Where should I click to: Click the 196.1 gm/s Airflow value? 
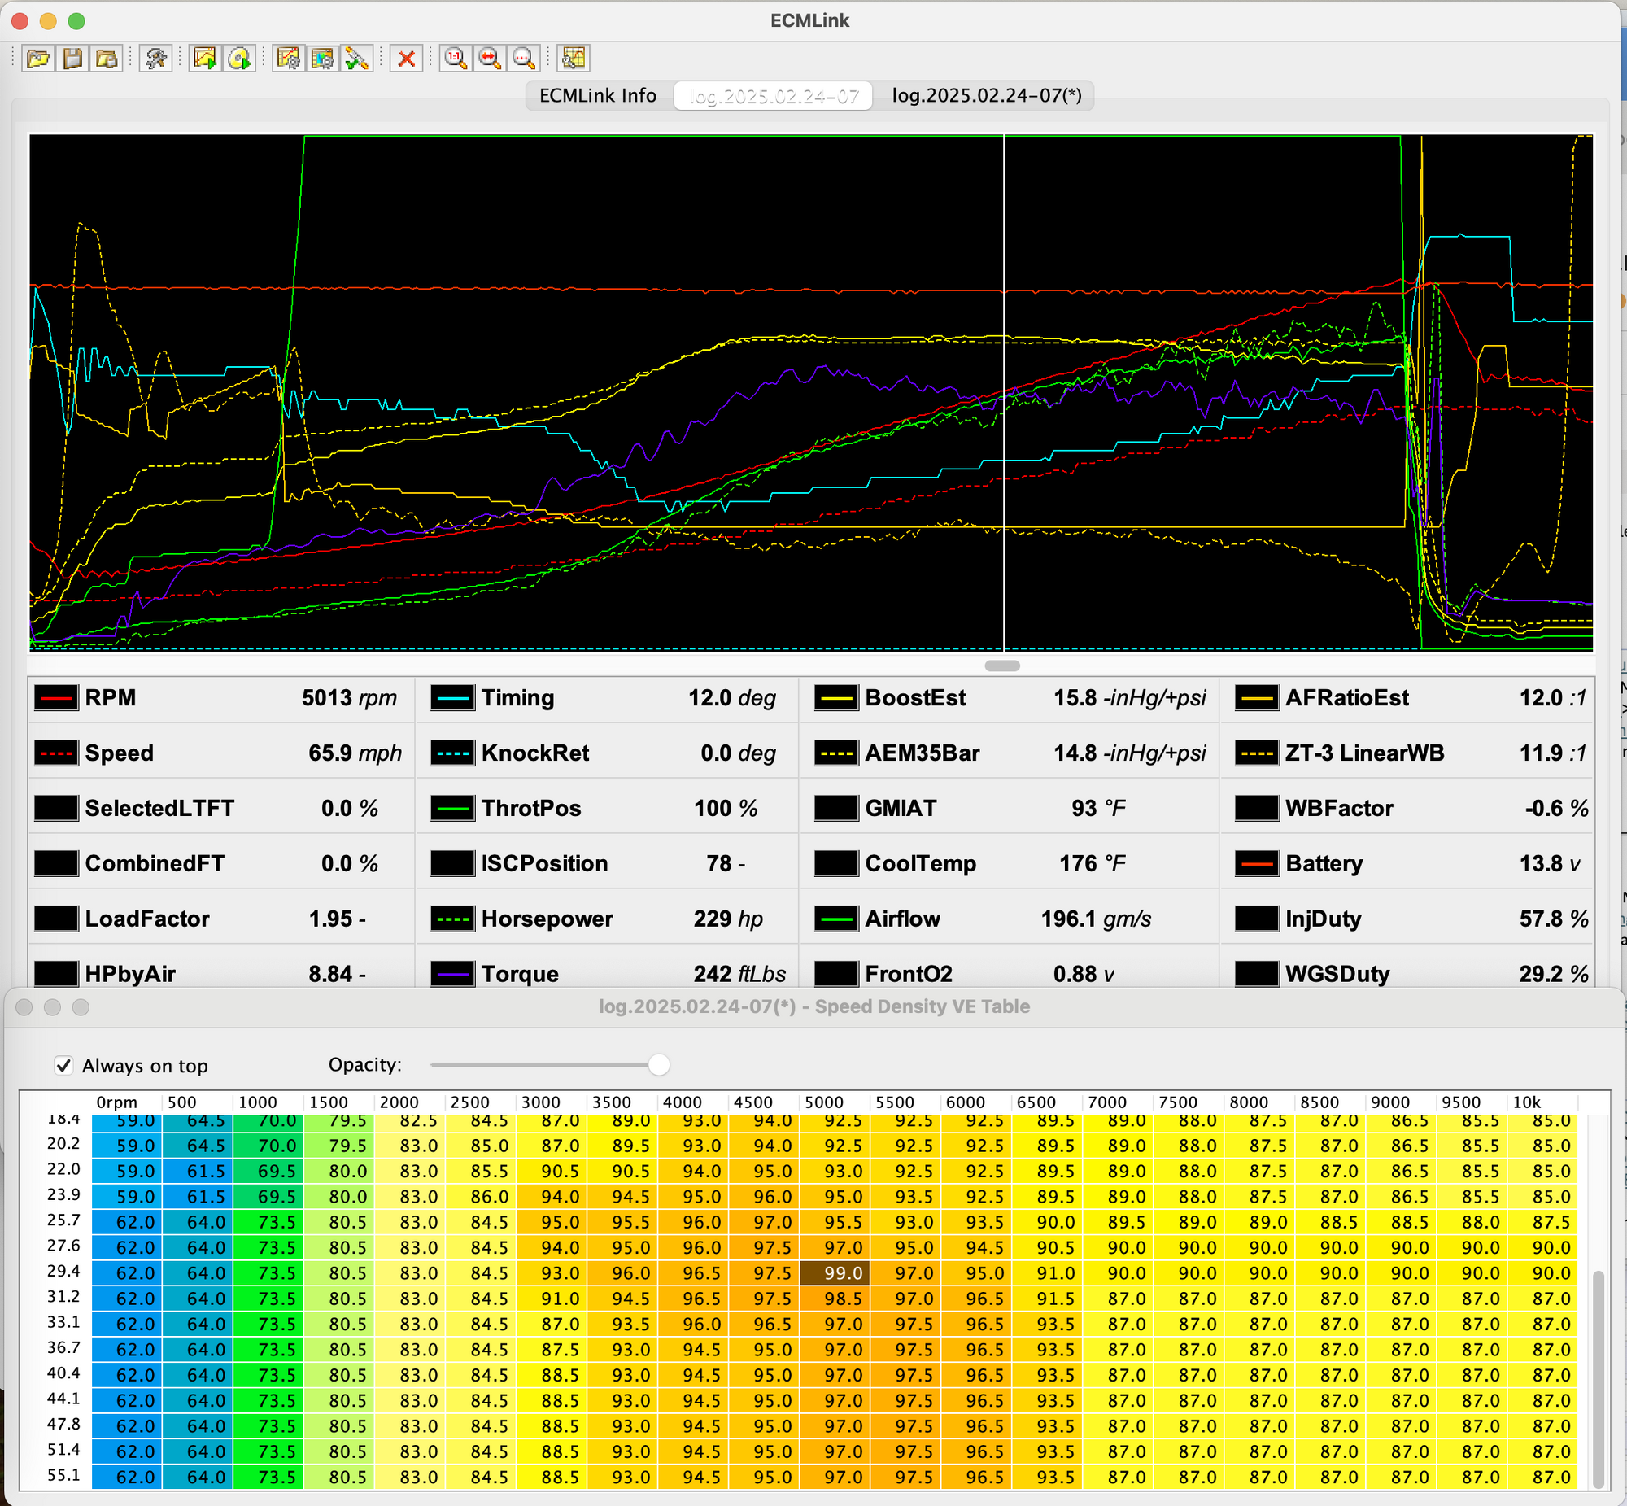(x=1096, y=919)
